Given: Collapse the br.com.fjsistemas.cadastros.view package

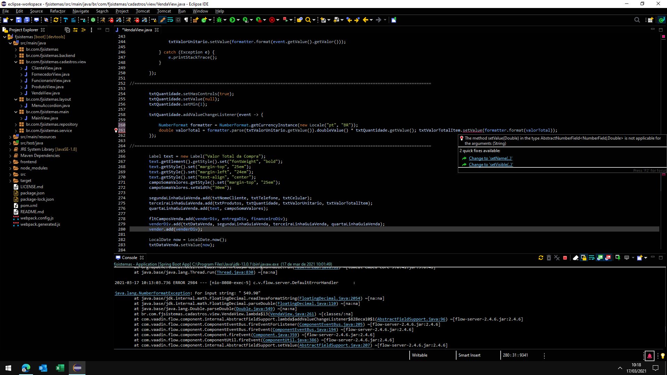Looking at the screenshot, I should [16, 62].
